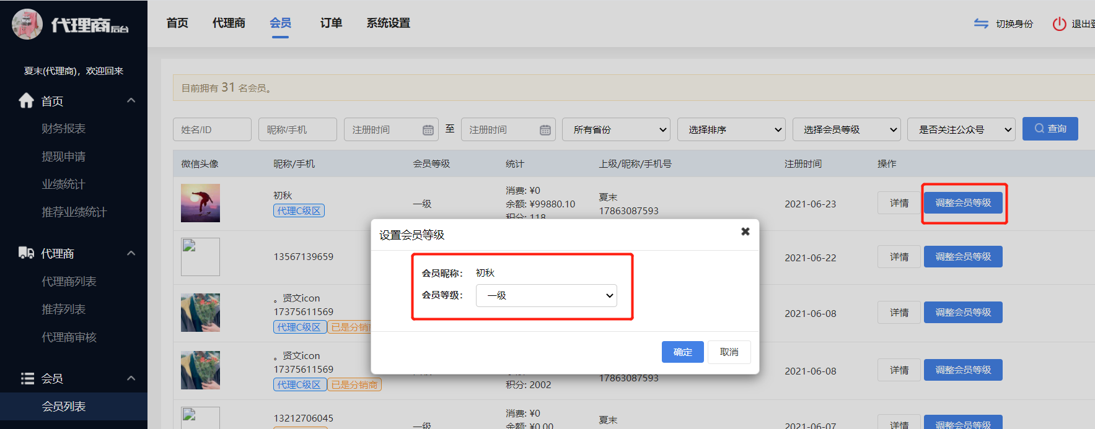Click the user avatar in sidebar header
The image size is (1095, 429).
(27, 25)
